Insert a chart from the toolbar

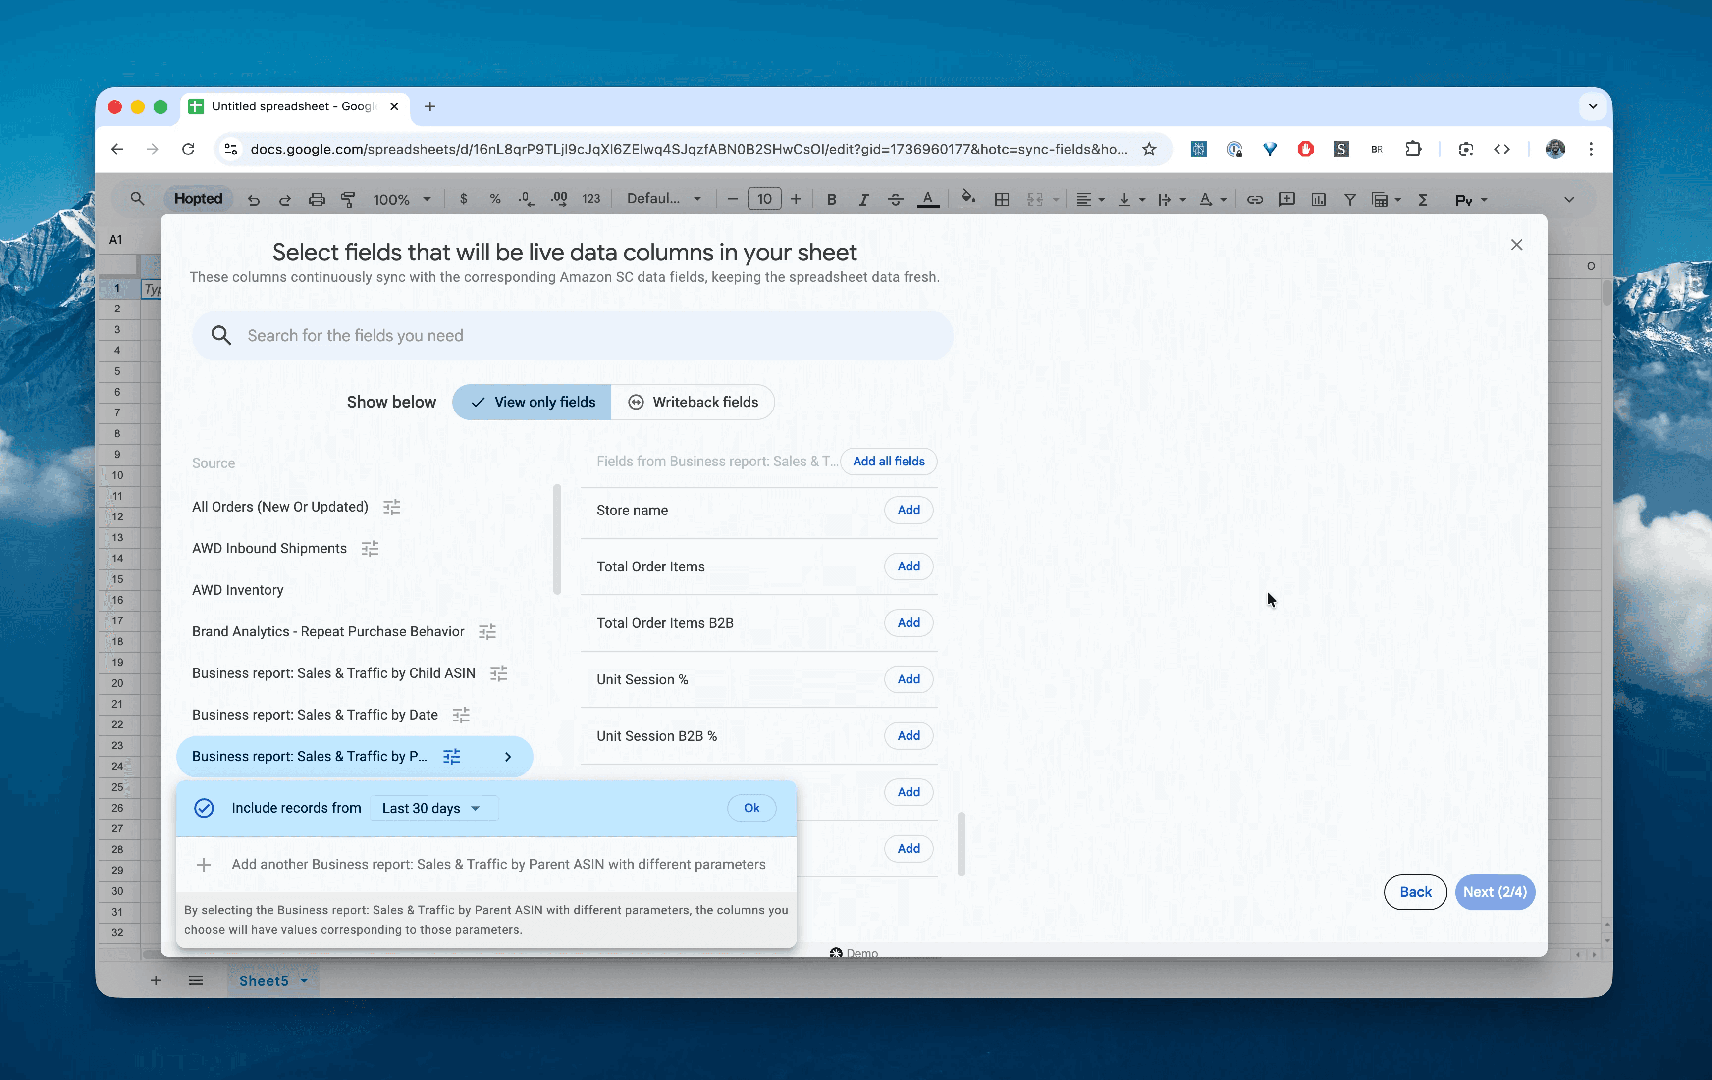click(x=1318, y=200)
